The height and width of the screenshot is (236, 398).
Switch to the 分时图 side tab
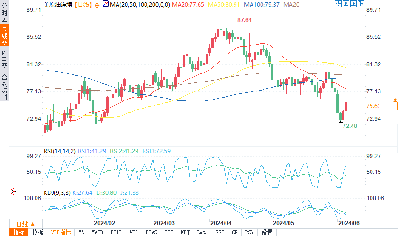pyautogui.click(x=4, y=13)
